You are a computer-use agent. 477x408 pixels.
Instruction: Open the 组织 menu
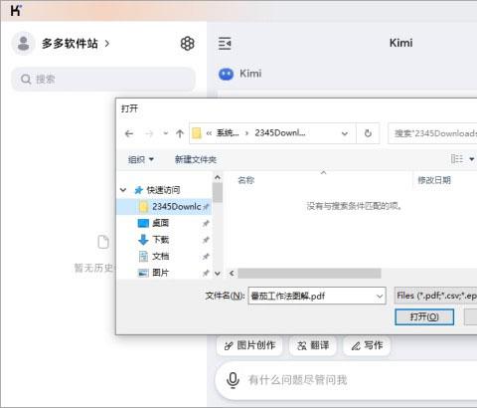141,159
